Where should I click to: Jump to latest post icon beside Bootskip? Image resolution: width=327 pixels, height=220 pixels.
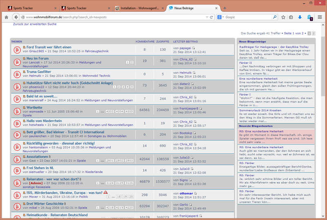point(195,133)
